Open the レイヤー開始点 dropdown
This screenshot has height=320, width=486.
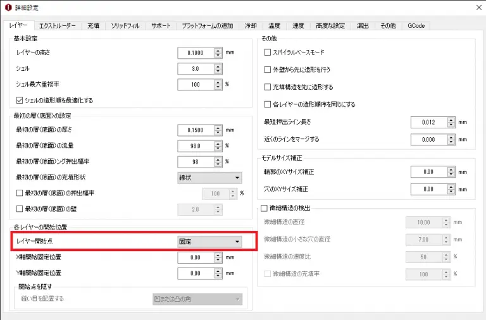(x=209, y=242)
